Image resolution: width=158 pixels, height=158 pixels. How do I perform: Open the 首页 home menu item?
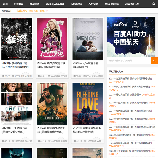5,4
